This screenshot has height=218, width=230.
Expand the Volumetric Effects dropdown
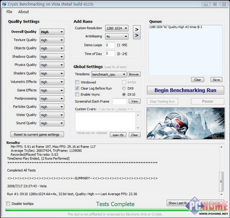52,82
